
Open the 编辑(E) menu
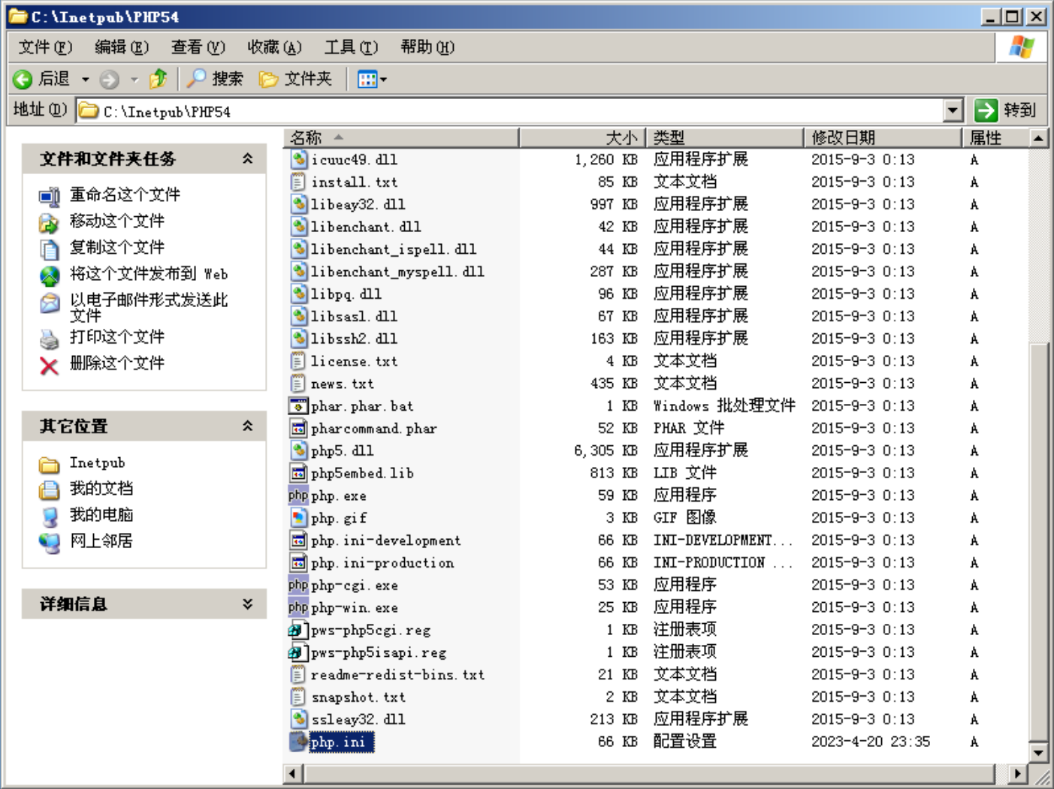(x=122, y=47)
